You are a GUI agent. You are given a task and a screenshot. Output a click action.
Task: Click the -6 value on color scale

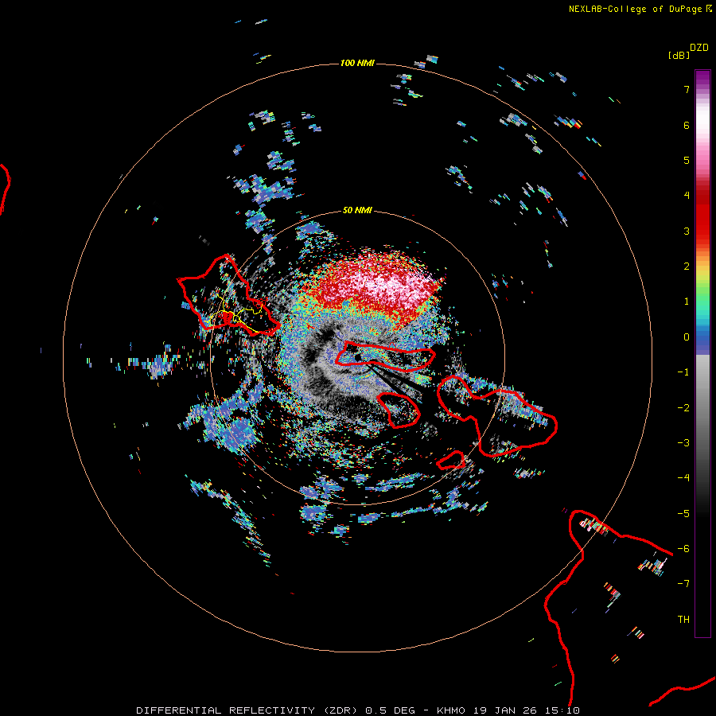click(x=683, y=549)
